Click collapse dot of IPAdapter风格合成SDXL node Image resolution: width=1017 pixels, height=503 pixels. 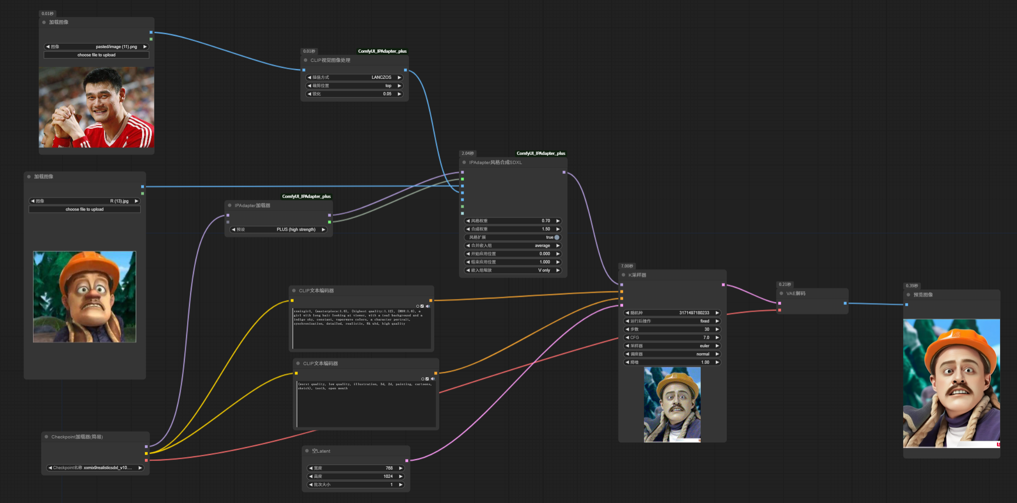(x=464, y=162)
